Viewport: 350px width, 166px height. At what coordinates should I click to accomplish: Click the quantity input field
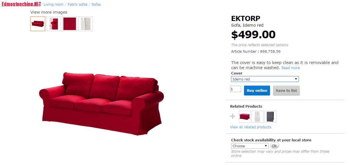coord(235,89)
